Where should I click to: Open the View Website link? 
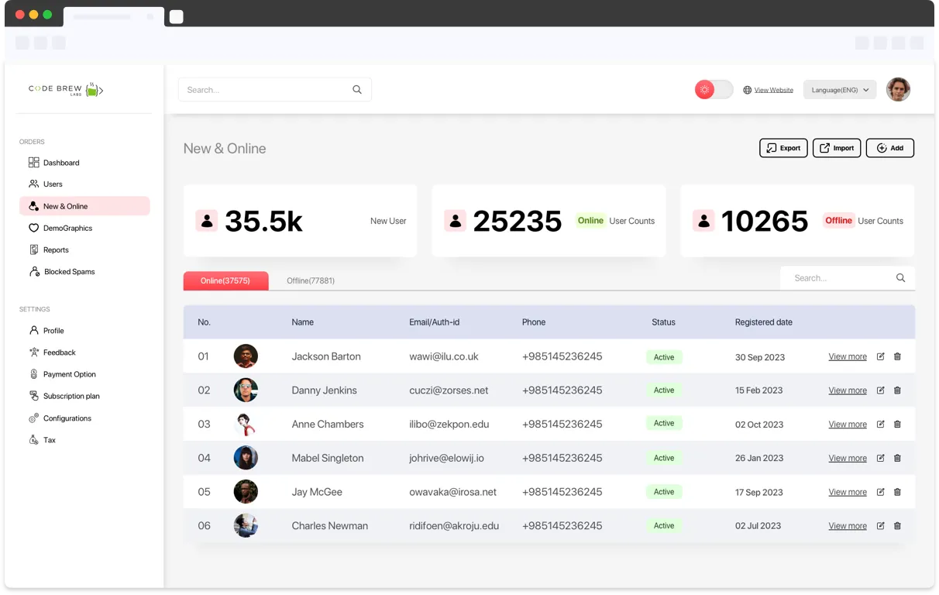pyautogui.click(x=773, y=90)
